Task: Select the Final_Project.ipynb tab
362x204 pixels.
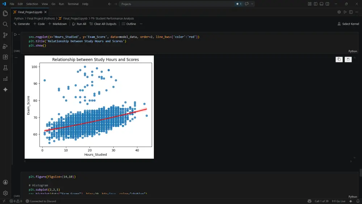Action: pyautogui.click(x=30, y=12)
